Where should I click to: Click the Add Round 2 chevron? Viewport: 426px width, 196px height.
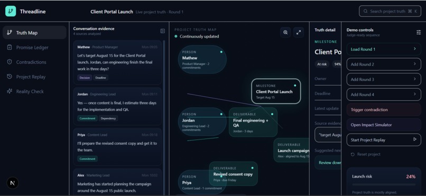(414, 64)
